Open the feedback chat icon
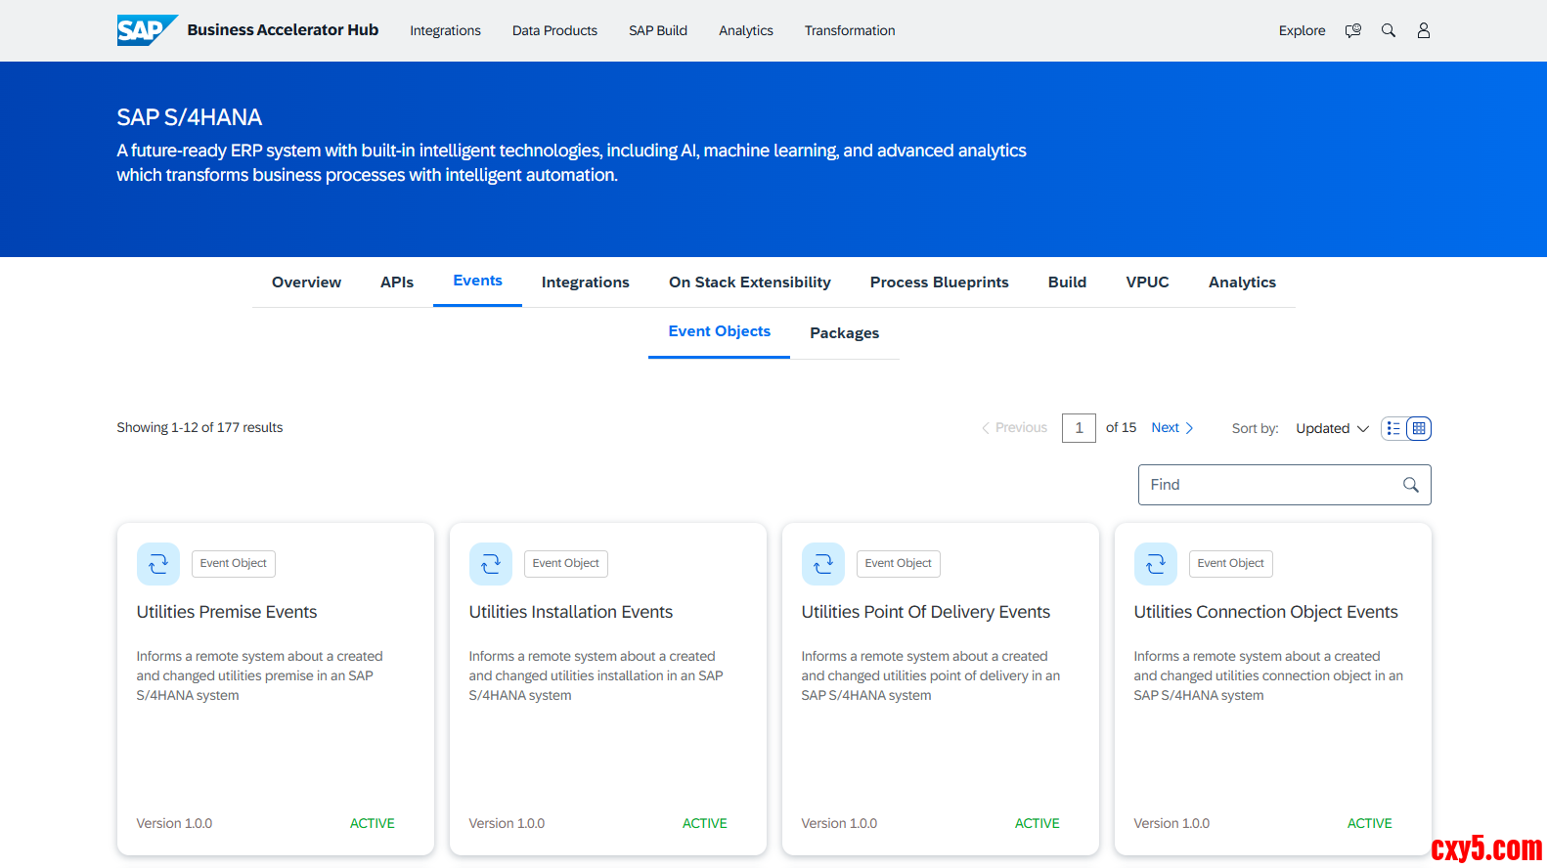 pos(1352,30)
